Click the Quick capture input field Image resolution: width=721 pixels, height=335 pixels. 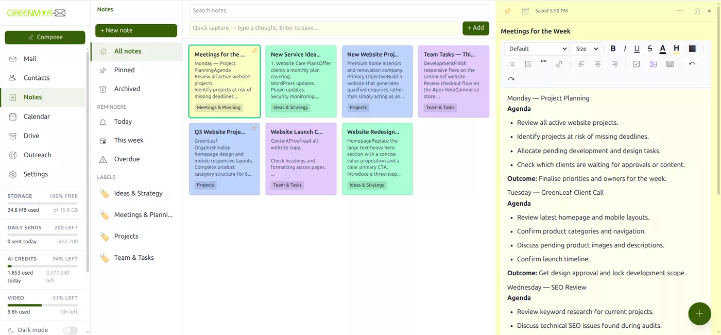324,28
